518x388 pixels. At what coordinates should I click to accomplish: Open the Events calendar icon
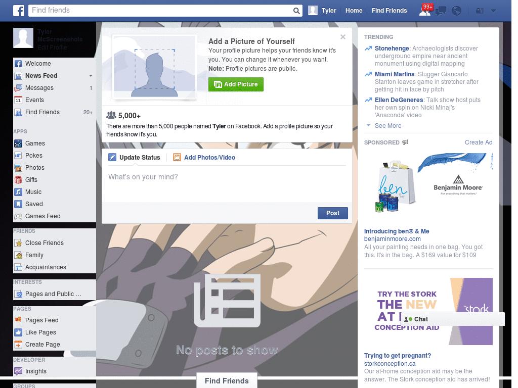point(18,100)
